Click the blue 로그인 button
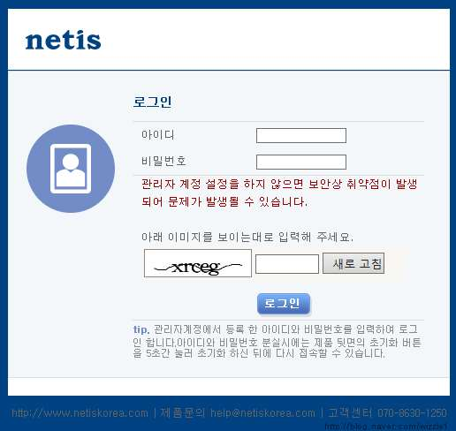This screenshot has height=431, width=456. (284, 304)
